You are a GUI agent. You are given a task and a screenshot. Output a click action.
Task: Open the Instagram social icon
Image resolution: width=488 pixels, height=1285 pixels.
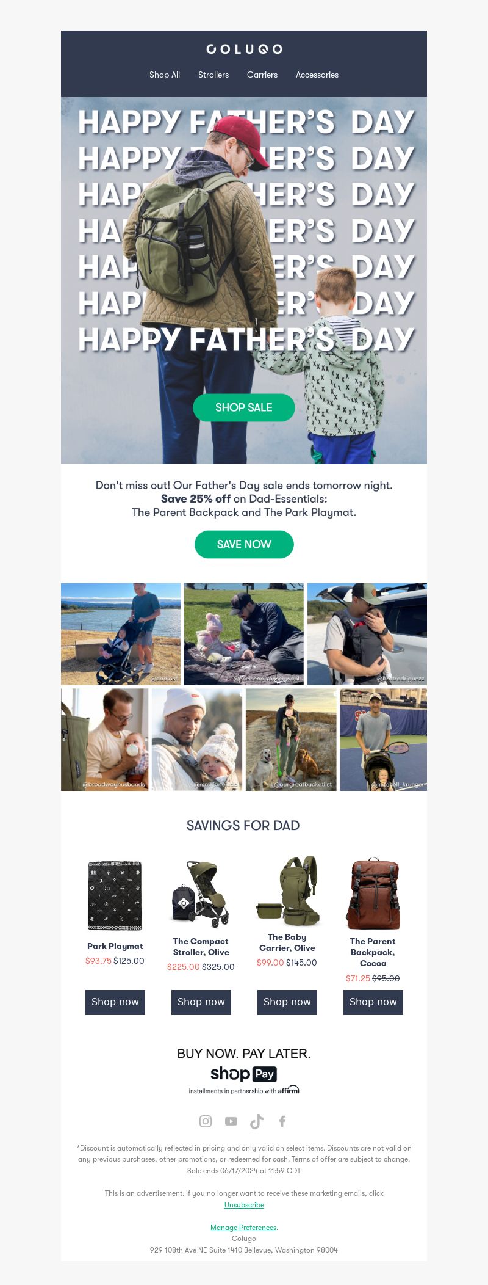[206, 1121]
